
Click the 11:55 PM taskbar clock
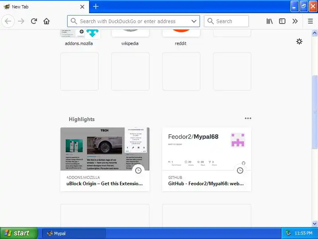pos(303,233)
